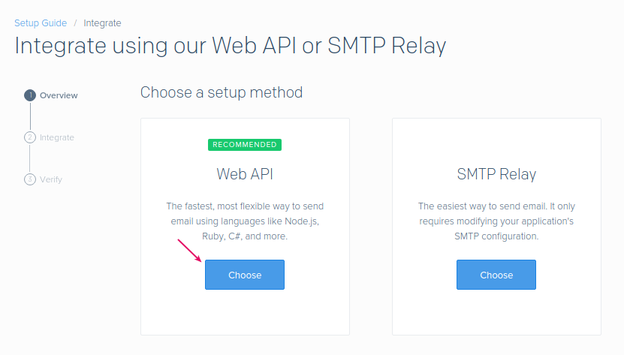Screen dimensions: 624x355
Task: Select the step 3 circle icon
Action: click(x=30, y=179)
